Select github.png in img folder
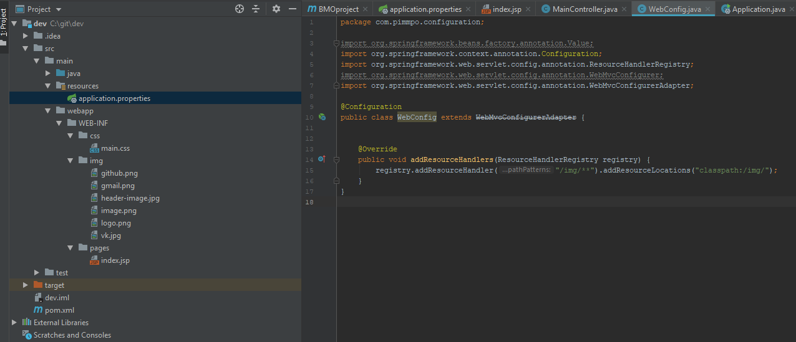This screenshot has width=796, height=342. 119,173
